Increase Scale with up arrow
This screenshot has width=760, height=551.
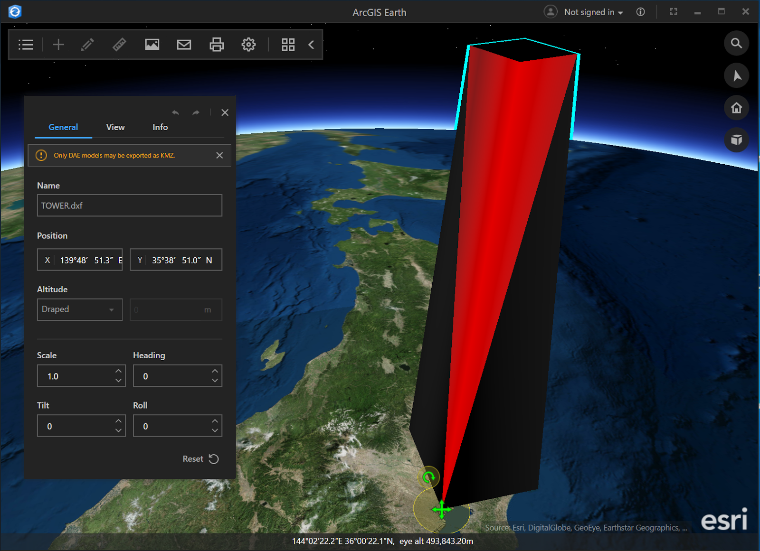(x=118, y=371)
